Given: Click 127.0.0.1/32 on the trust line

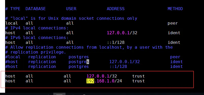Looking at the screenshot, I should tap(101, 76).
